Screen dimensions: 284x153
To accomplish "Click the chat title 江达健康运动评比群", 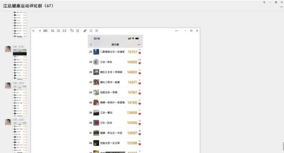I will click(23, 6).
